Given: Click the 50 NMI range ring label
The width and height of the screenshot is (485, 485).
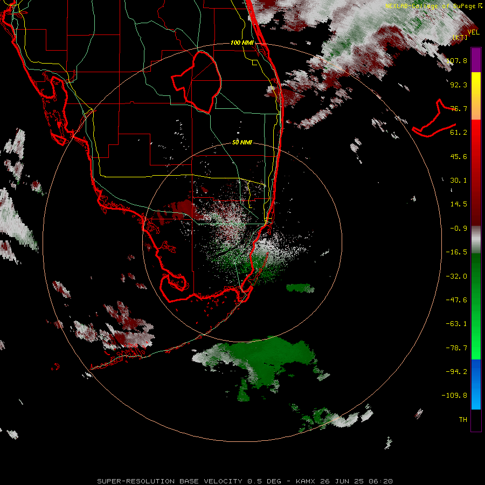Looking at the screenshot, I should 242,142.
